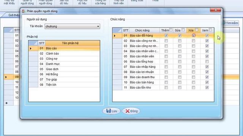Viewport: 243px width, 136px height.
Task: Tick the Thêm header select-all checkbox
Action: click(171, 30)
